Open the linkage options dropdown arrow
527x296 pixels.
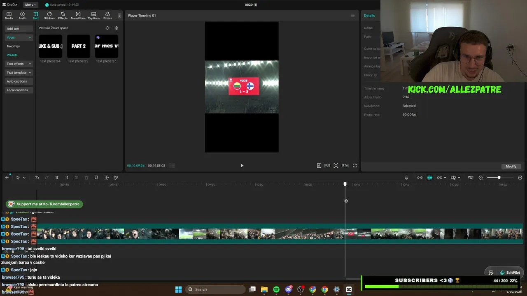tap(445, 178)
